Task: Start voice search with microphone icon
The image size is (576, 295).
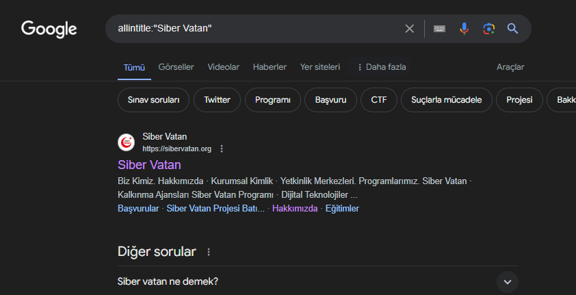Action: (464, 29)
